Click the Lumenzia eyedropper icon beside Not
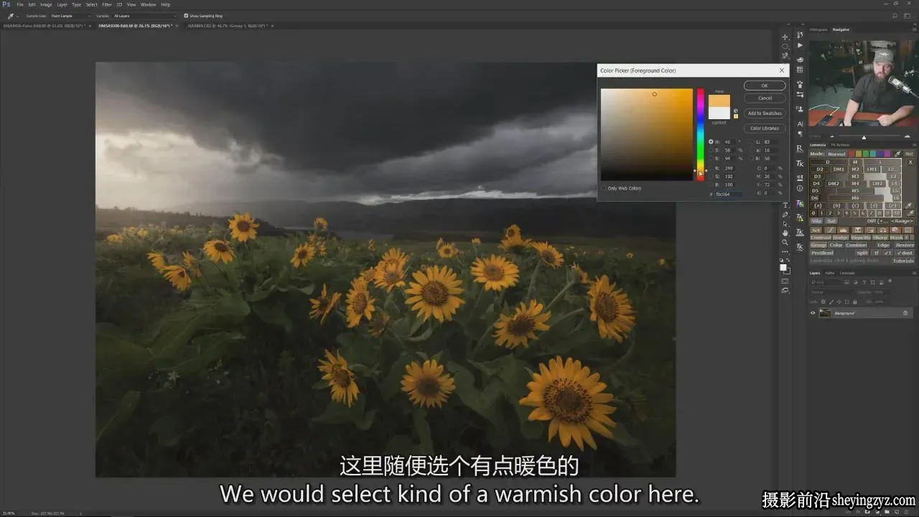The width and height of the screenshot is (919, 517). (897, 154)
